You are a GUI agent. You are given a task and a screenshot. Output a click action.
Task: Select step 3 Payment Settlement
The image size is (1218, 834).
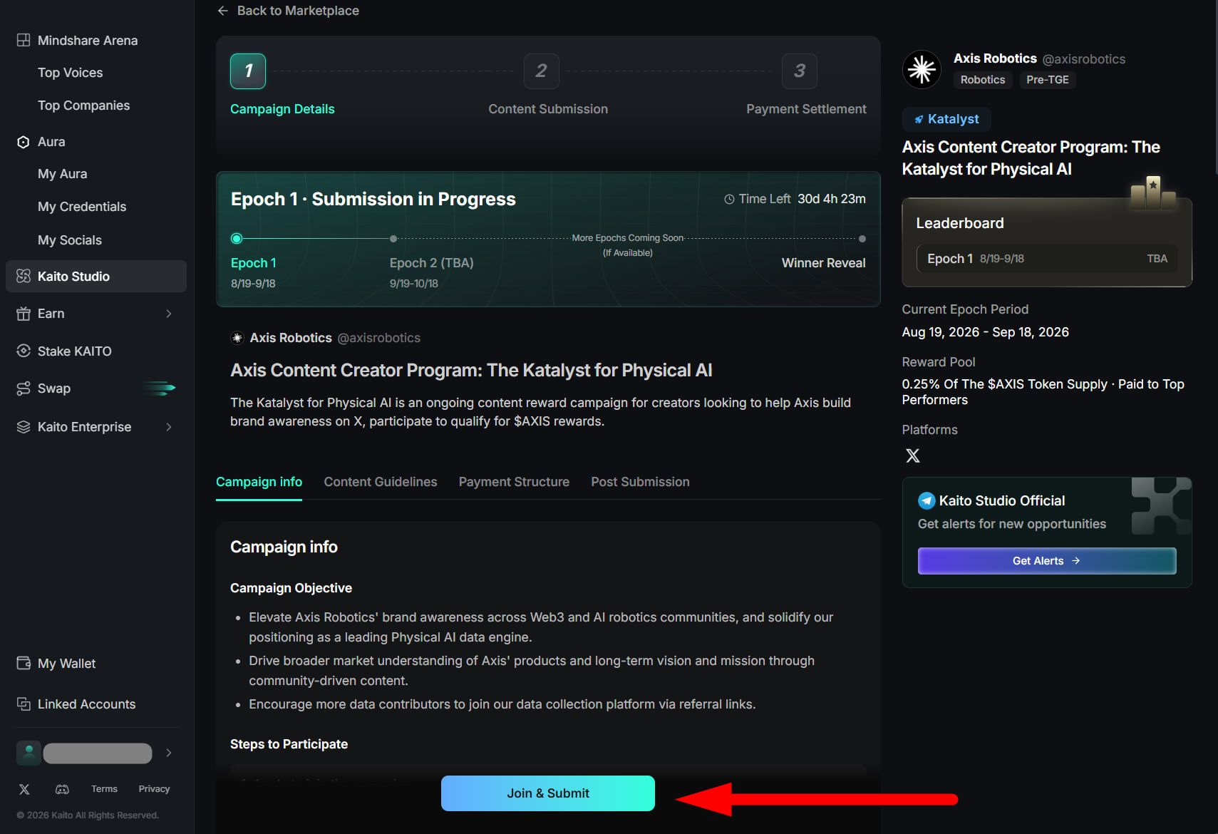coord(800,71)
